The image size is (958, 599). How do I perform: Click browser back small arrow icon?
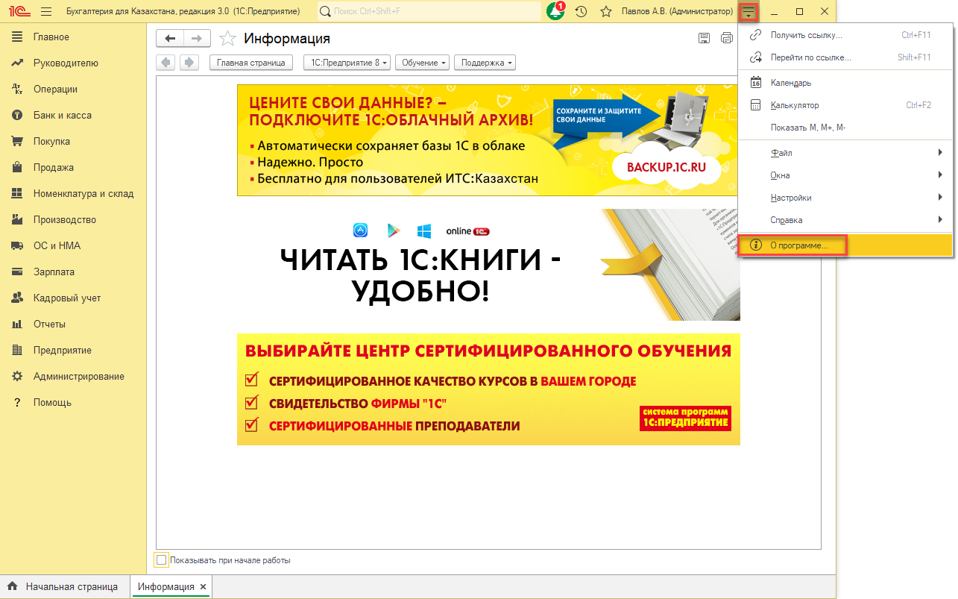coord(166,63)
